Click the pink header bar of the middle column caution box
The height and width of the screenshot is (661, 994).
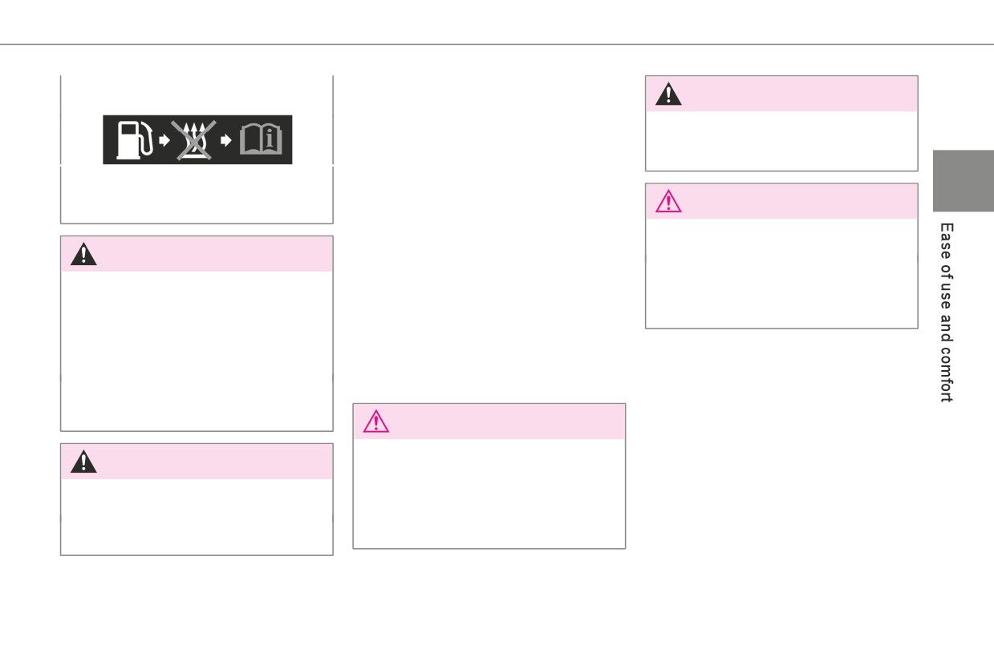click(489, 421)
